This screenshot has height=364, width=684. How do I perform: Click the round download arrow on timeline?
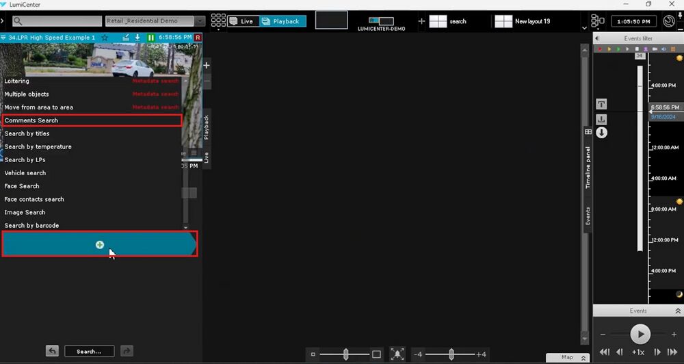tap(601, 133)
